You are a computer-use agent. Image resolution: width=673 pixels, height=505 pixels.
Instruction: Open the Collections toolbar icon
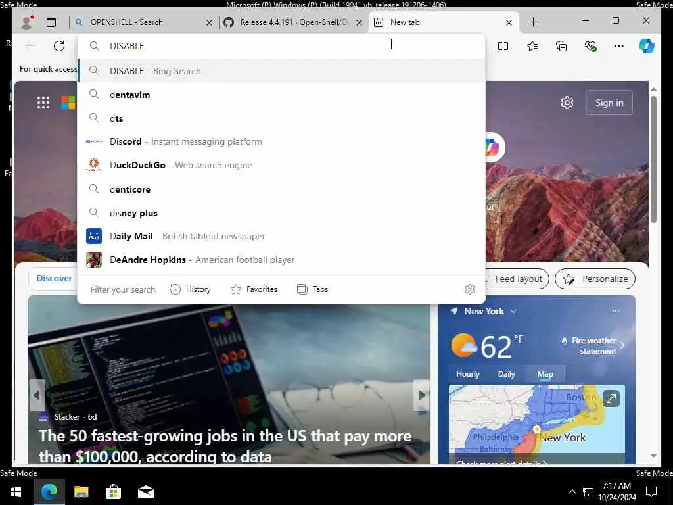tap(561, 46)
